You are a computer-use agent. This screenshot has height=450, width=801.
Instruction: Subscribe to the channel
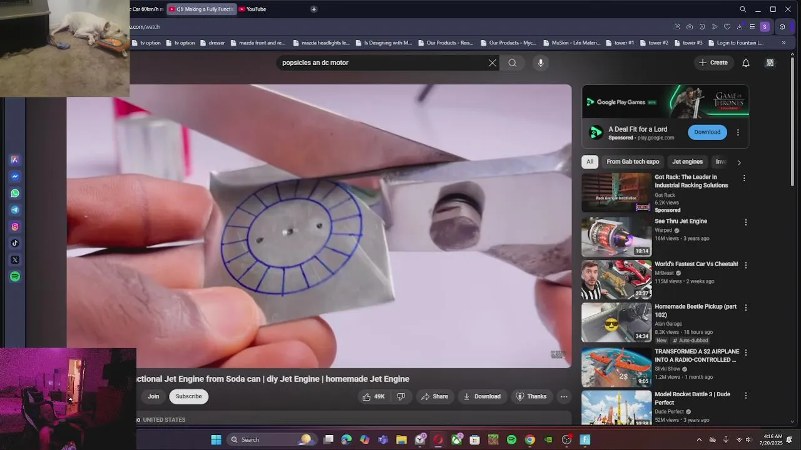coord(188,396)
